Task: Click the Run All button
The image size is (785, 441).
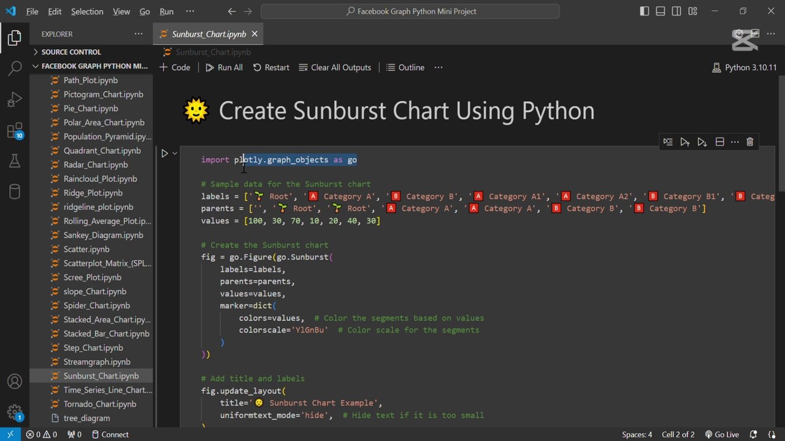Action: pyautogui.click(x=224, y=67)
